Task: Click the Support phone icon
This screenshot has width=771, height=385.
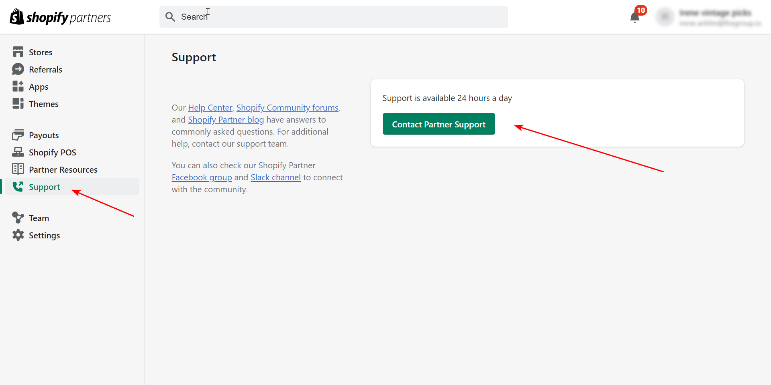Action: pyautogui.click(x=18, y=187)
